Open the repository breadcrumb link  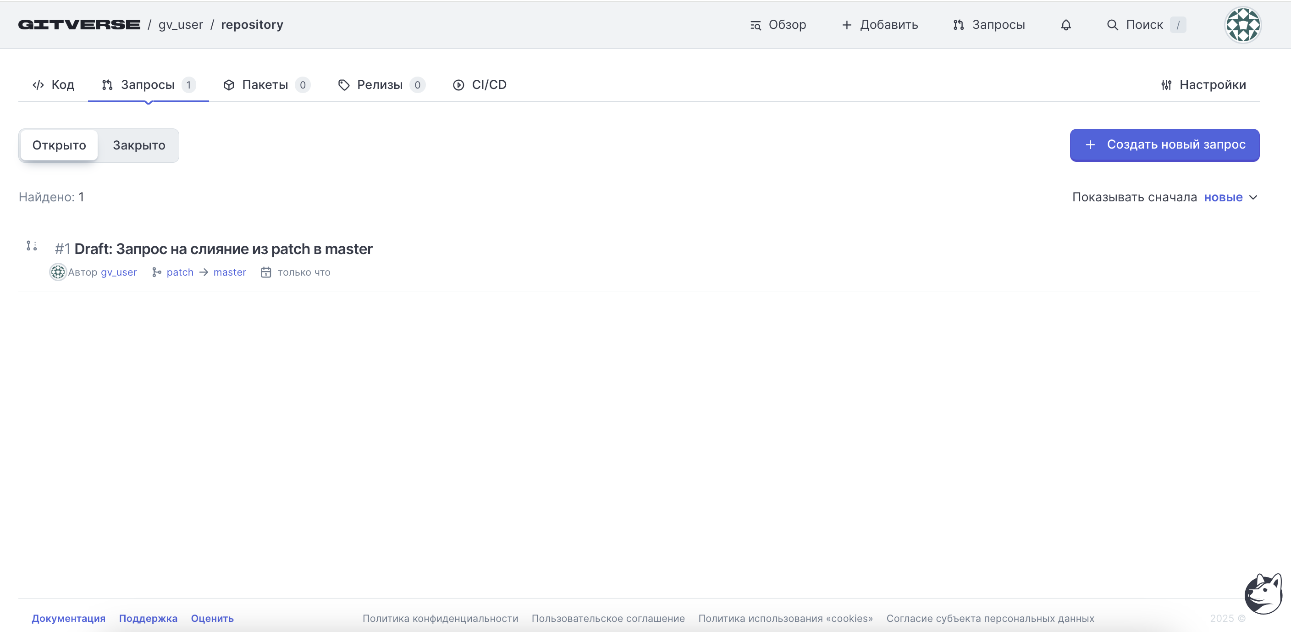(252, 25)
